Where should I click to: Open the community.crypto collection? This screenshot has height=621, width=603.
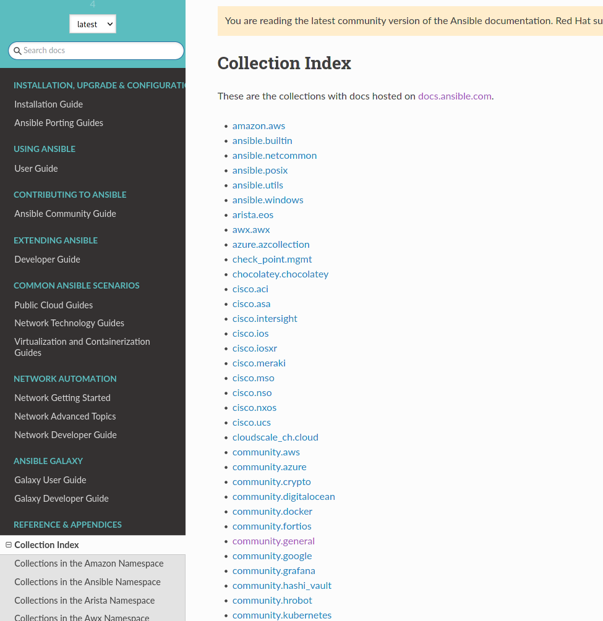272,482
